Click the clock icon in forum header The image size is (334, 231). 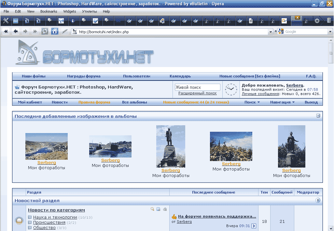(x=231, y=89)
